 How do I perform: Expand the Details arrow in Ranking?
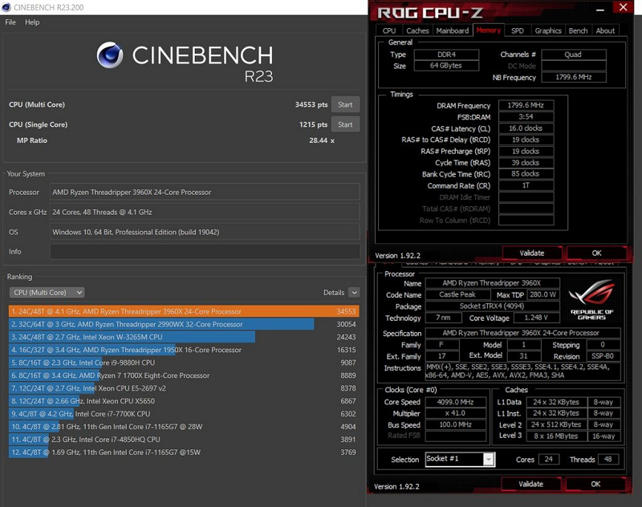click(x=353, y=293)
